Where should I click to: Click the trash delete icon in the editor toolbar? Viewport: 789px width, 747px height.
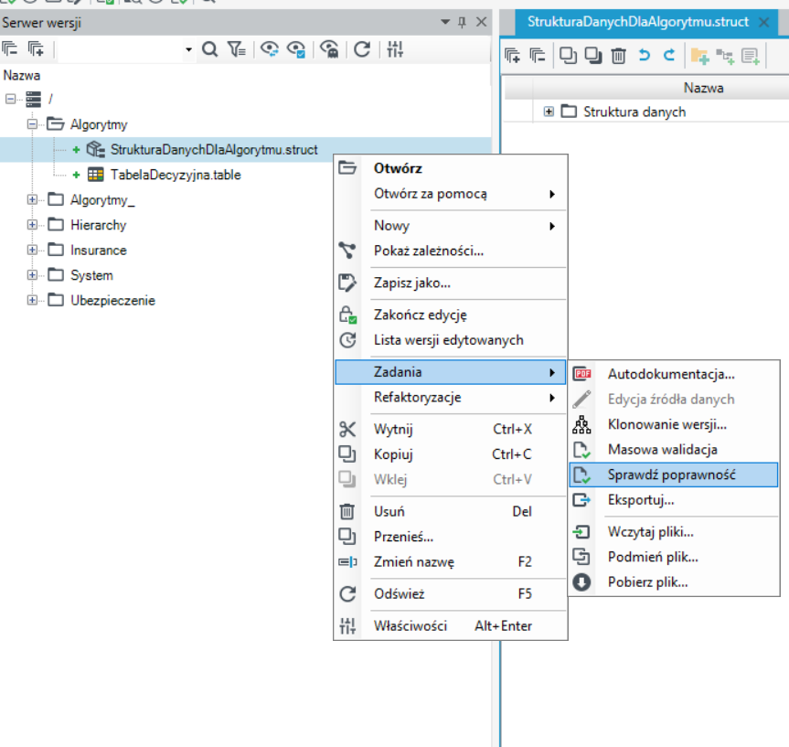click(x=618, y=56)
